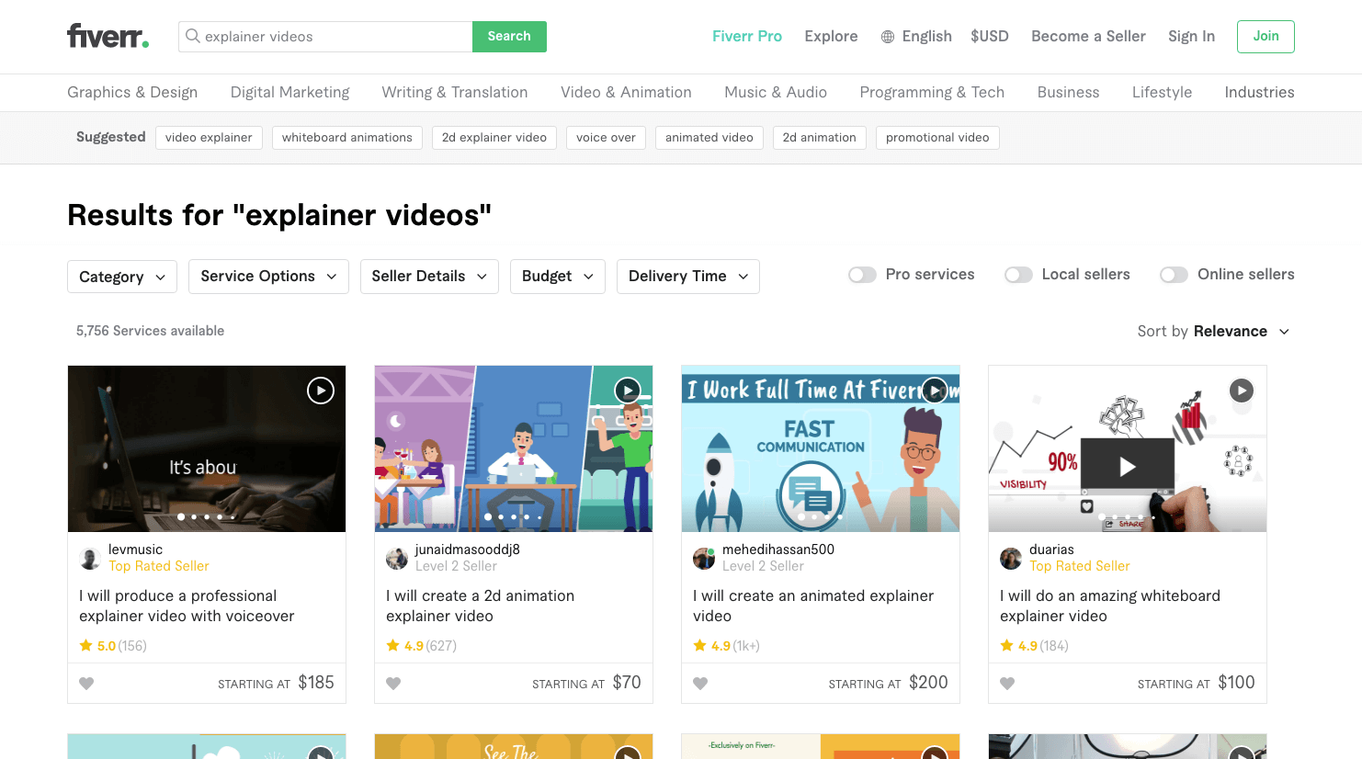Click the mehedihassan500 seller name
The height and width of the screenshot is (759, 1362).
[778, 549]
